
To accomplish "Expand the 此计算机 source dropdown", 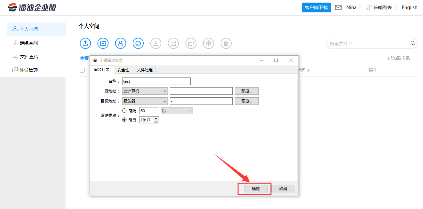I will click(145, 91).
